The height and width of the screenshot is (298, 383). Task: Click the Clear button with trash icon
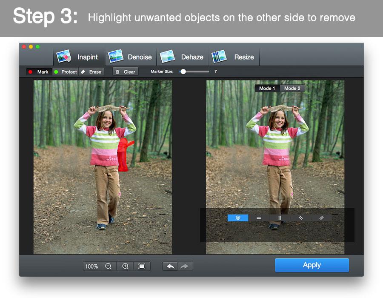126,72
